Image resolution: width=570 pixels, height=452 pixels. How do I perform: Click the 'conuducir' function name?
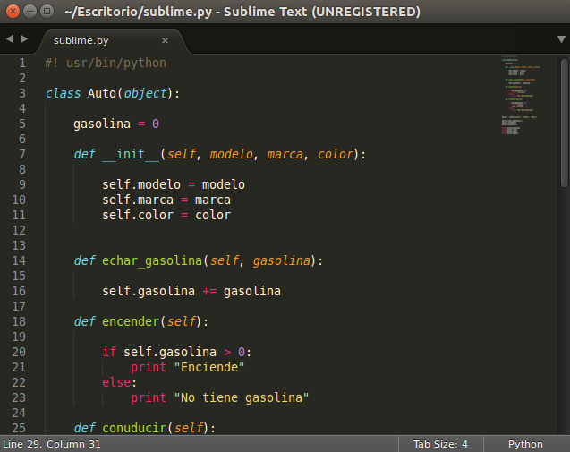coord(134,428)
